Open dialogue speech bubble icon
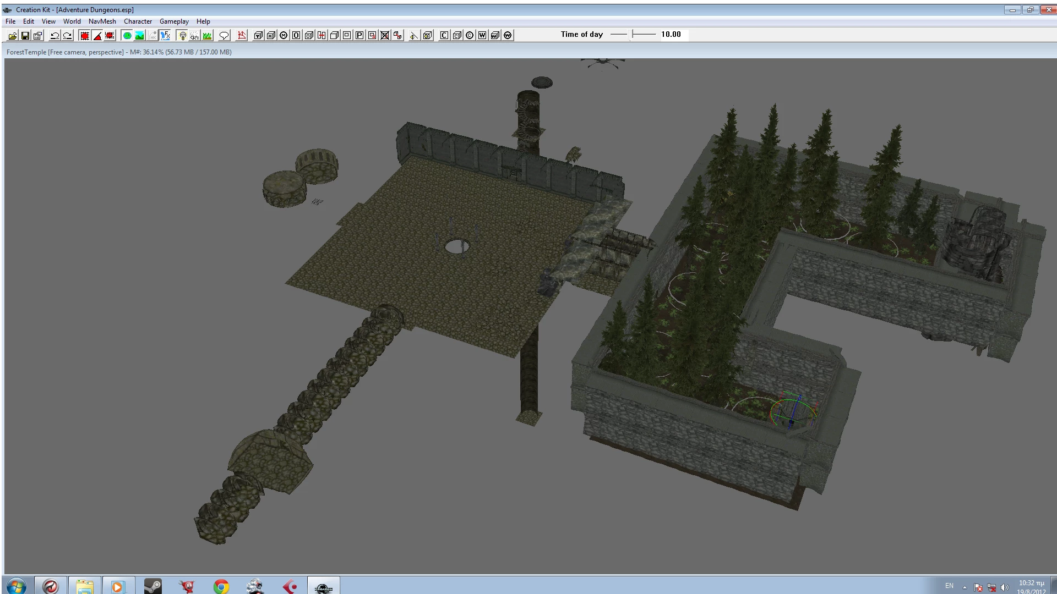The image size is (1057, 594). click(224, 36)
